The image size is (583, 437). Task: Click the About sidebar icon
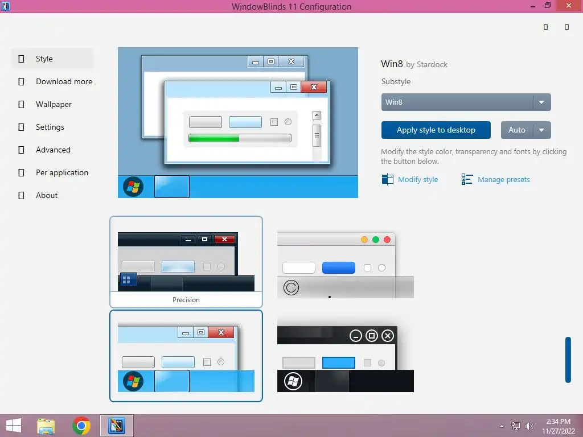[21, 195]
